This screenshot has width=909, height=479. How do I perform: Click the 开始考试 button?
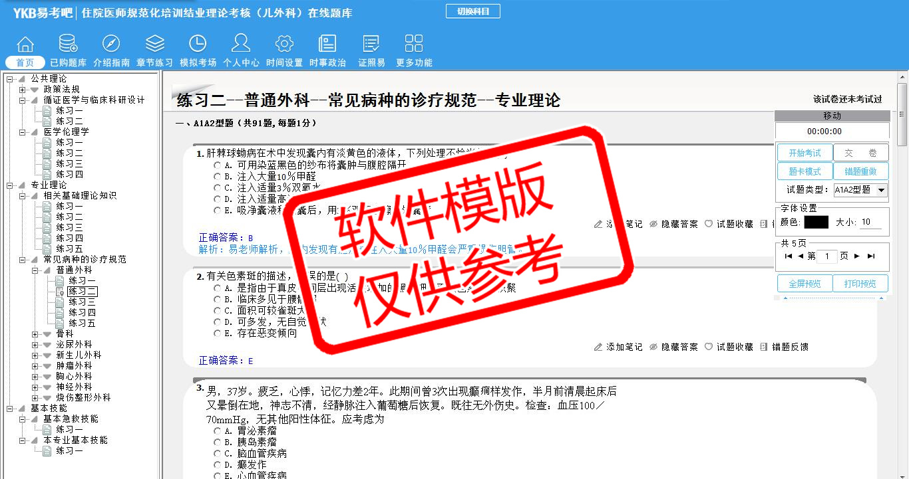(x=805, y=153)
